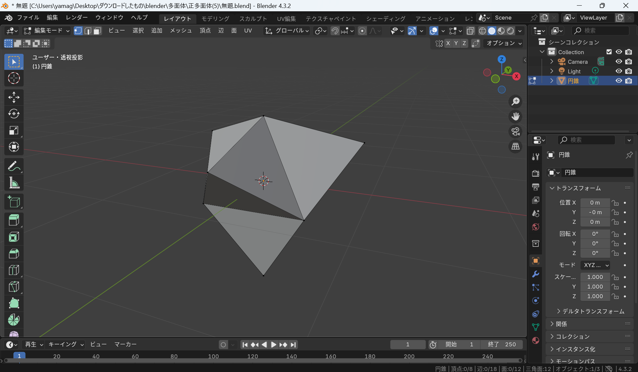Switch to the UV編集 workspace tab
This screenshot has height=372, width=638.
point(286,19)
